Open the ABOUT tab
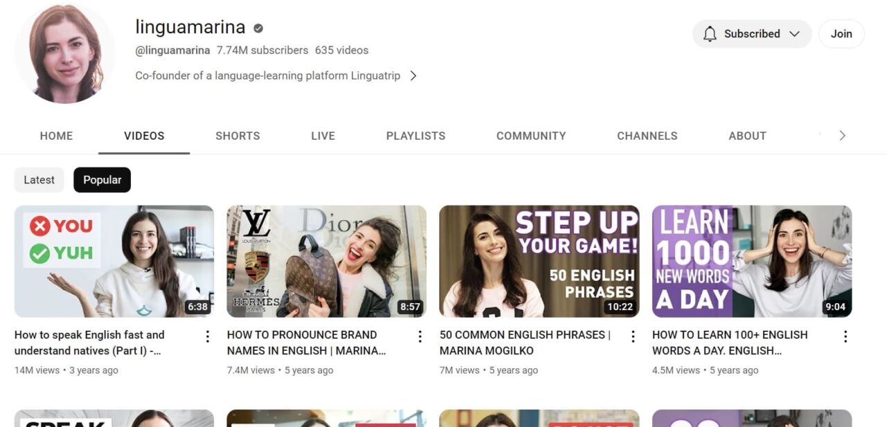887x427 pixels. coord(747,136)
